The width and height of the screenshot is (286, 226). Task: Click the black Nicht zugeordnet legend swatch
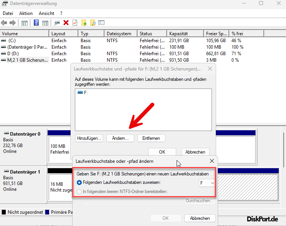coord(4,212)
